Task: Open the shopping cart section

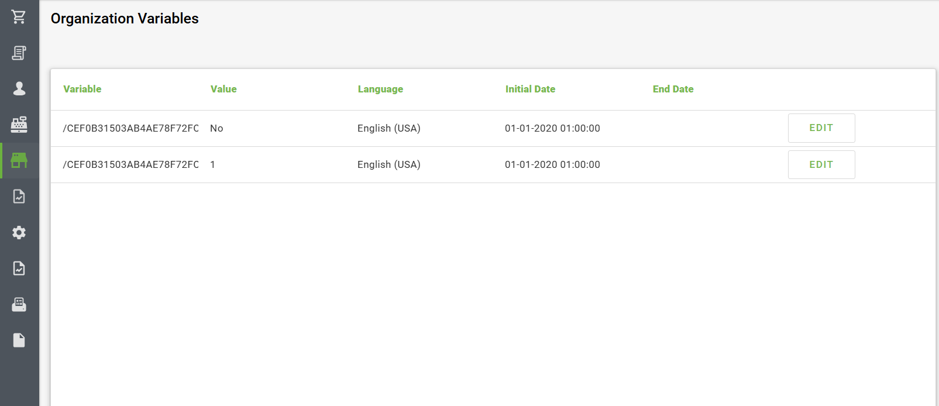Action: point(19,17)
